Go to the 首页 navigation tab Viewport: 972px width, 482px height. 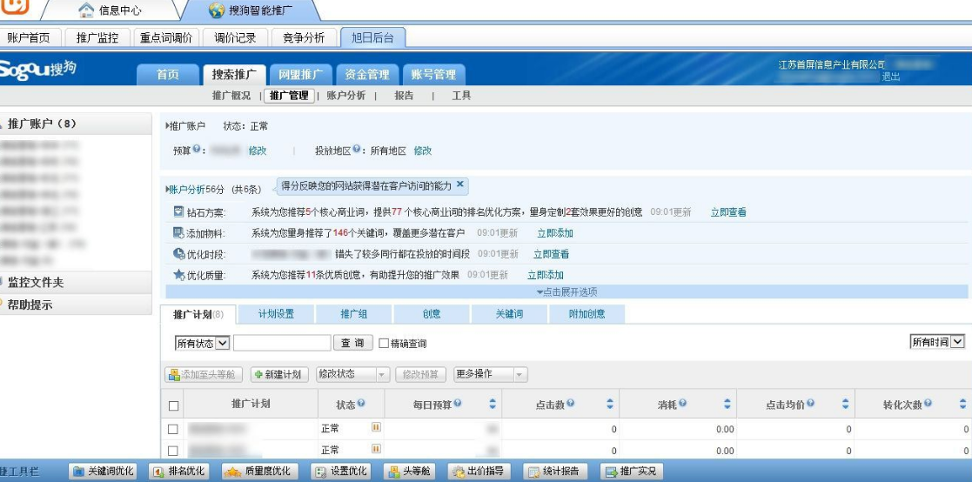pyautogui.click(x=167, y=75)
